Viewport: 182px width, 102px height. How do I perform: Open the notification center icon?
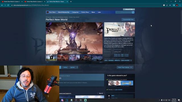tap(179, 100)
